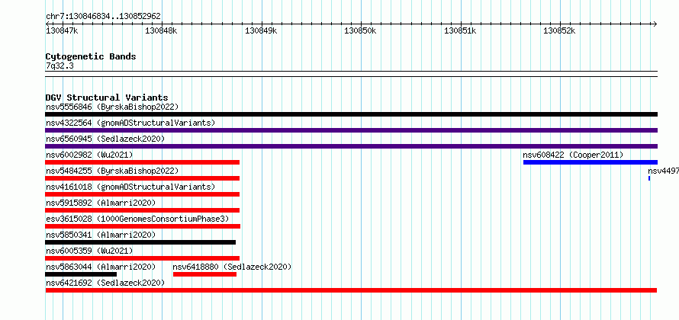Select the long red nsv6421692 bar
This screenshot has height=320, width=679.
tap(351, 290)
